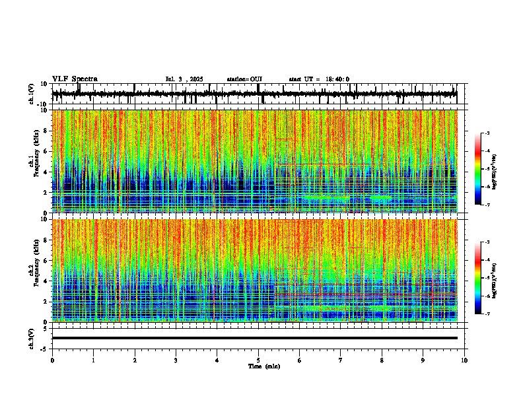Click time axis tick label "9"
The width and height of the screenshot is (523, 404).
[423, 360]
